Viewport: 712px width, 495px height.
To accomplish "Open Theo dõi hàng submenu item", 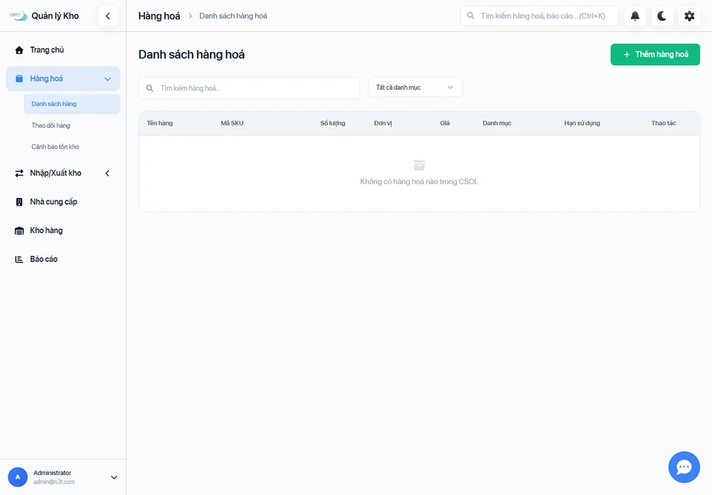I will pos(72,125).
